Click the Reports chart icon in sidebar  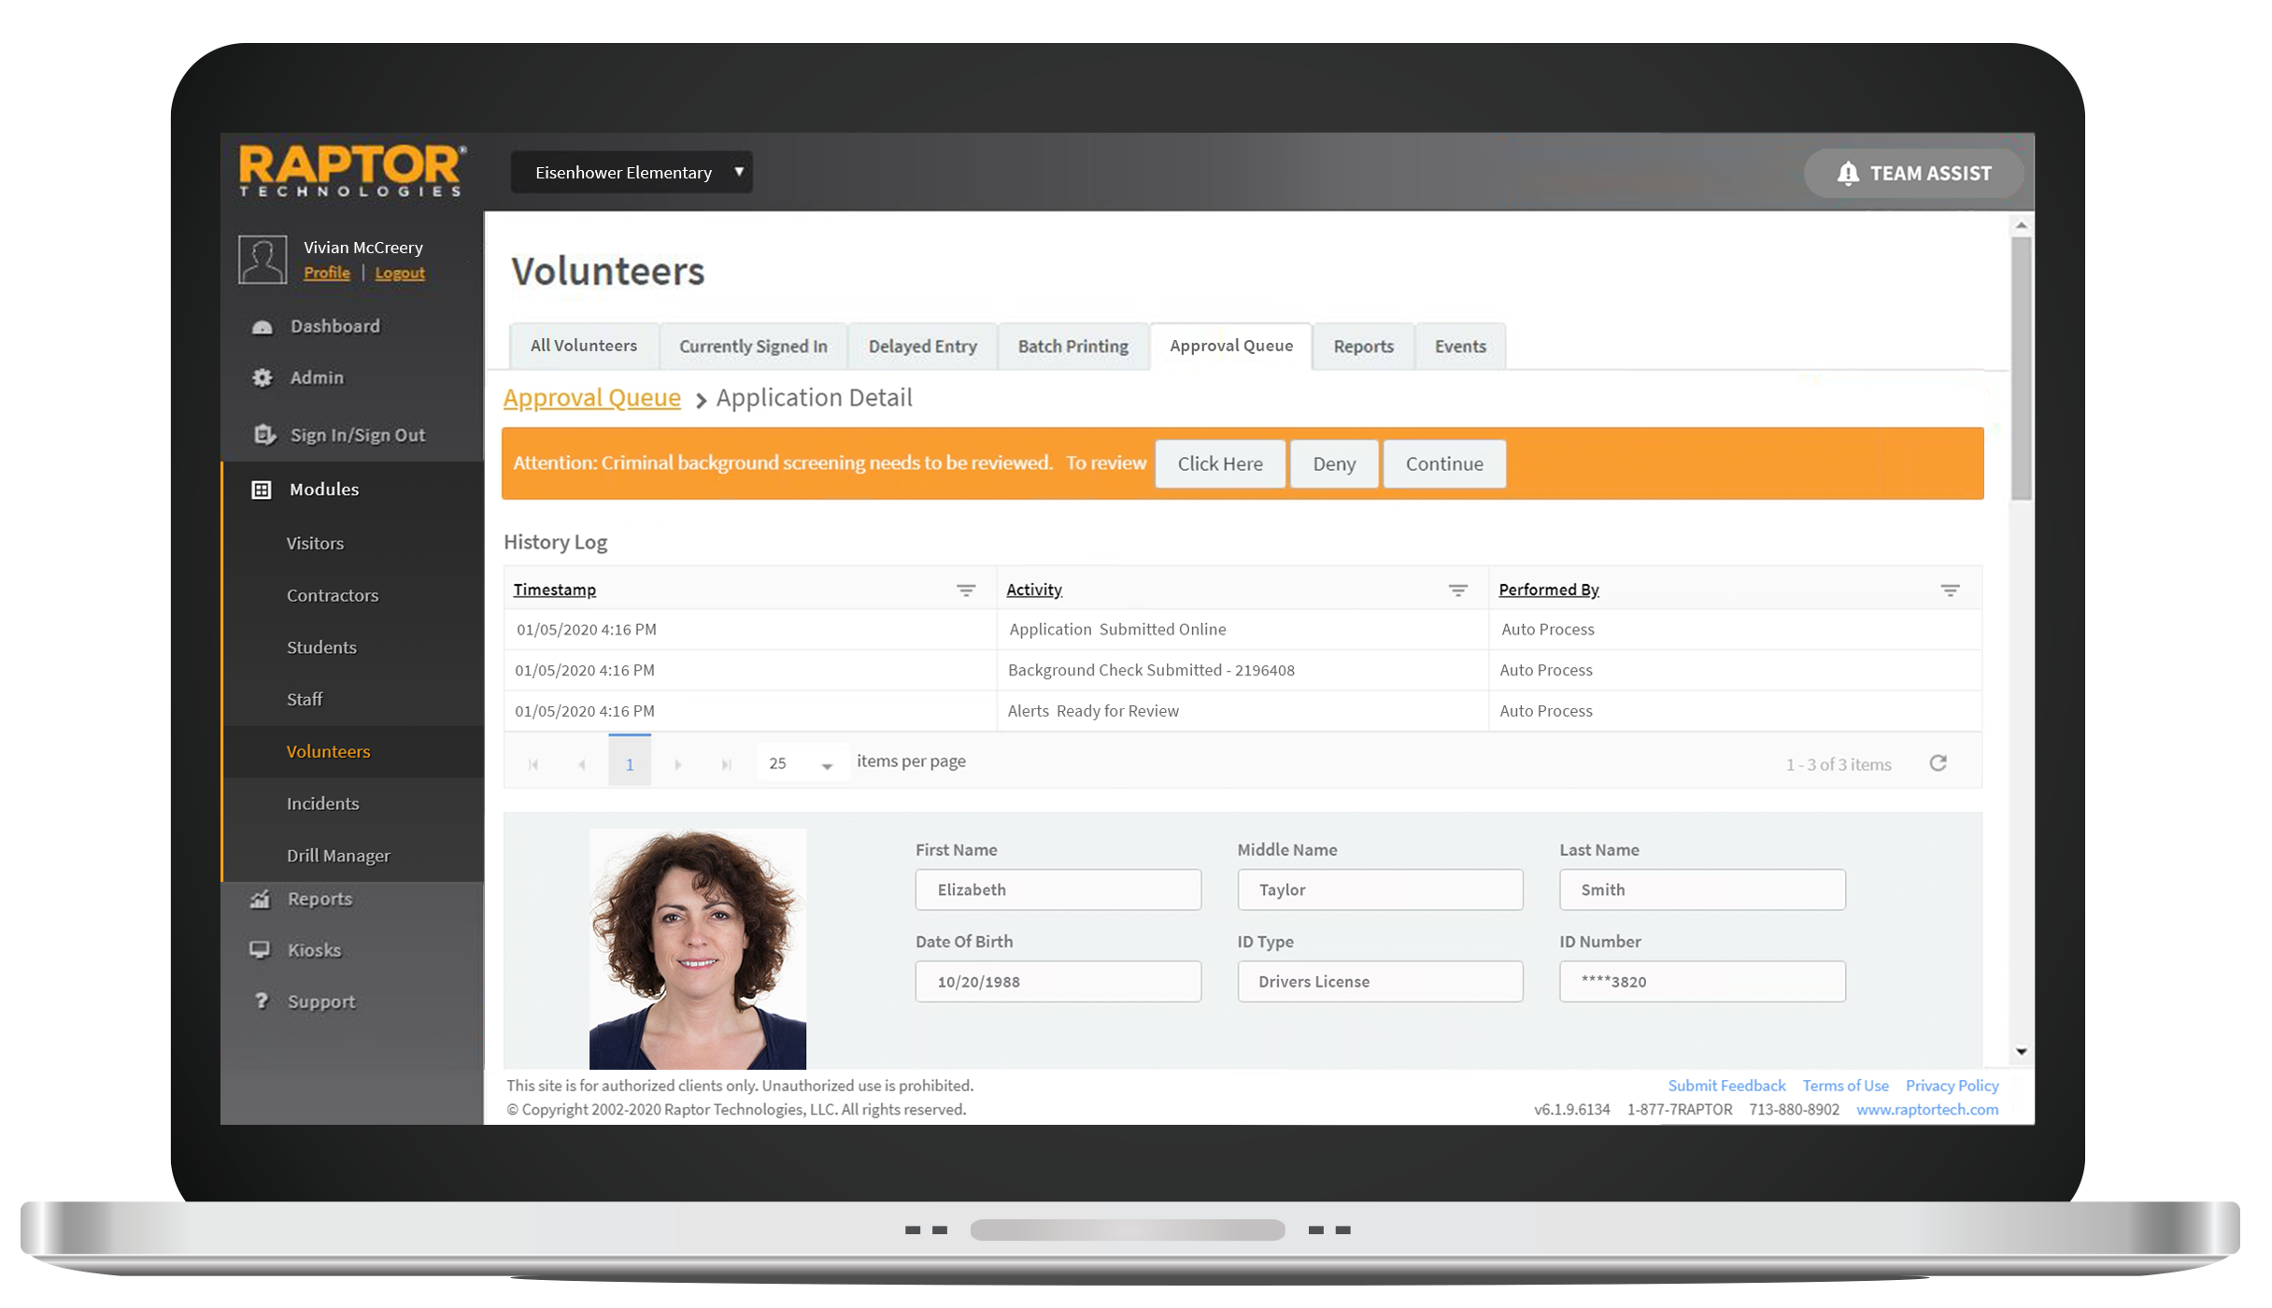(x=261, y=899)
